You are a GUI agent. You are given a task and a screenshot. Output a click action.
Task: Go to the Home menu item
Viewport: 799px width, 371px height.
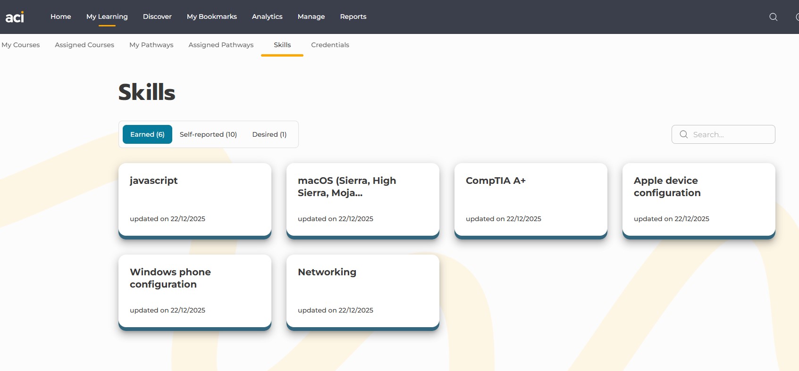pyautogui.click(x=60, y=16)
